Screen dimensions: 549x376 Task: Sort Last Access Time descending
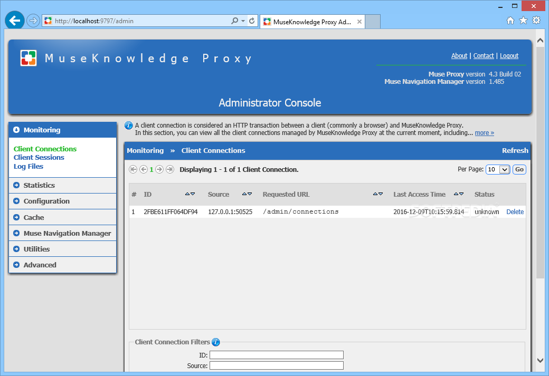pos(461,194)
